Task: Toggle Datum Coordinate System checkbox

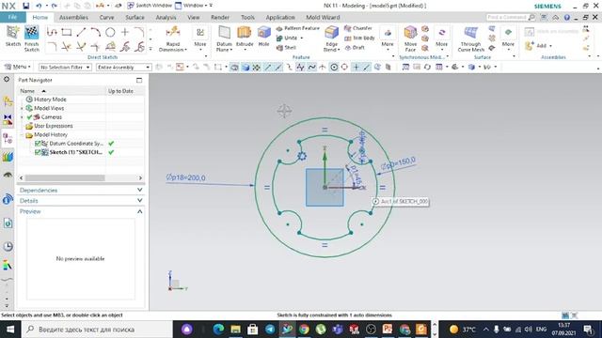Action: click(x=38, y=144)
